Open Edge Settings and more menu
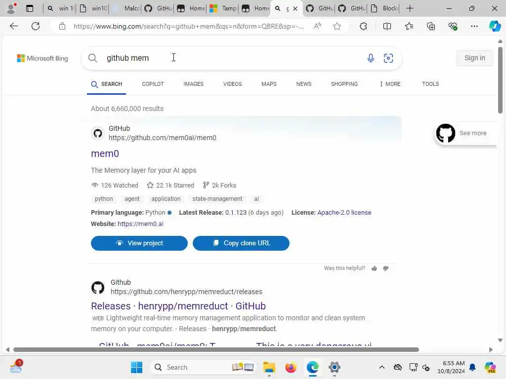Image resolution: width=506 pixels, height=379 pixels. 474,26
